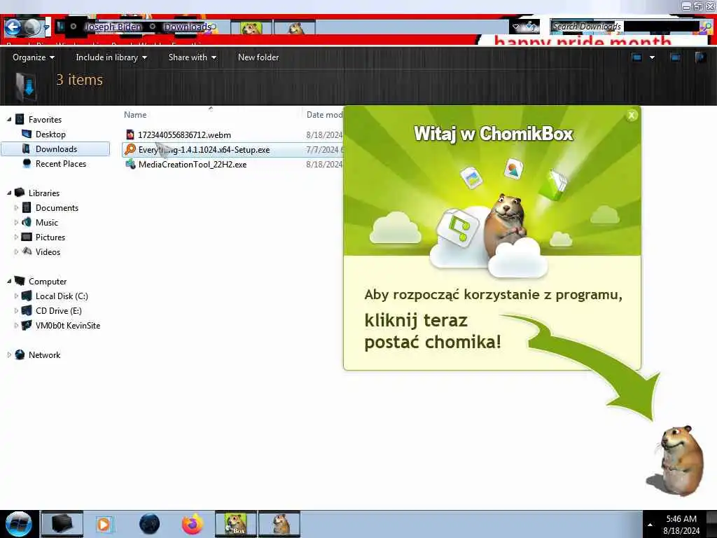Open the Videos library
The height and width of the screenshot is (538, 717).
tap(48, 251)
